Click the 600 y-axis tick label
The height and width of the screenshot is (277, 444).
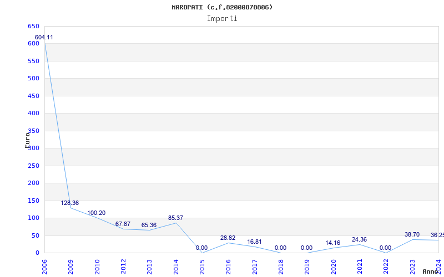(33, 44)
